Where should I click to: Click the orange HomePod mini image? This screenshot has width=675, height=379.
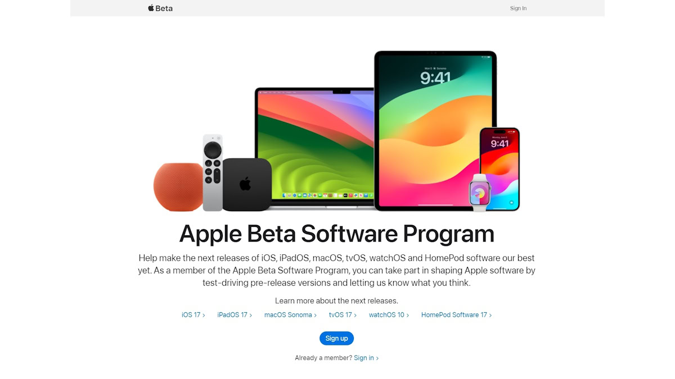coord(178,187)
